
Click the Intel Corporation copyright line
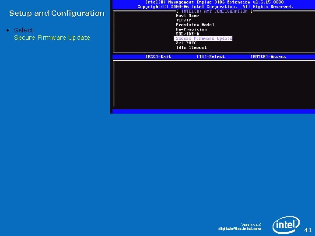[215, 7]
